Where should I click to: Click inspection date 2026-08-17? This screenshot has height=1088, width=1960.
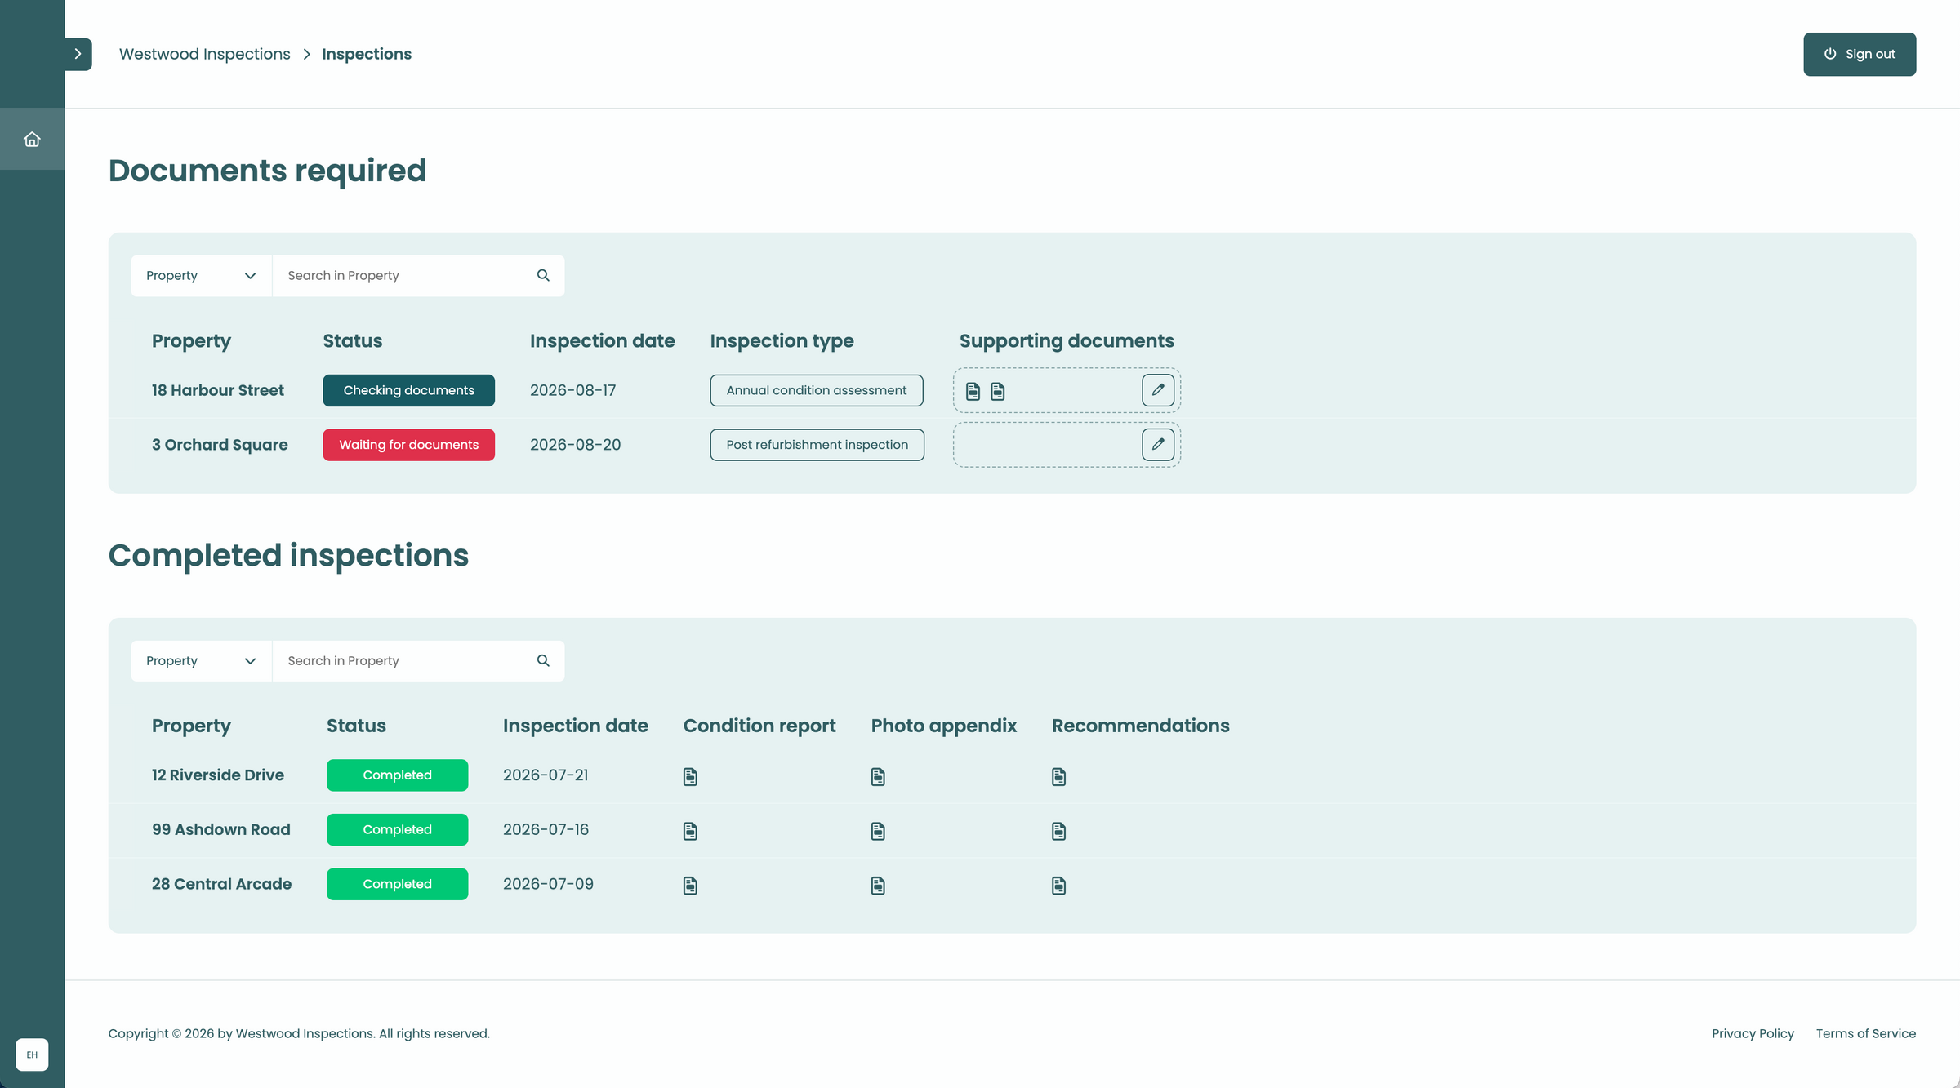pos(573,390)
